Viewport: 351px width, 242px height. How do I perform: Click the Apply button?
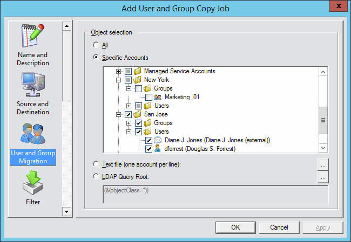[323, 227]
